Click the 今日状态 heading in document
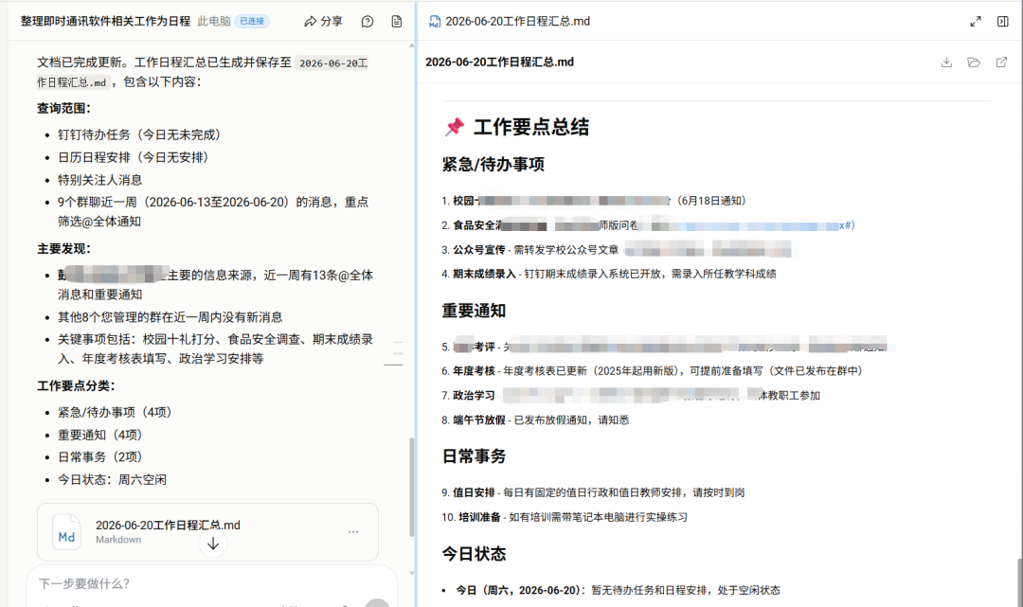Viewport: 1023px width, 607px height. pyautogui.click(x=474, y=554)
